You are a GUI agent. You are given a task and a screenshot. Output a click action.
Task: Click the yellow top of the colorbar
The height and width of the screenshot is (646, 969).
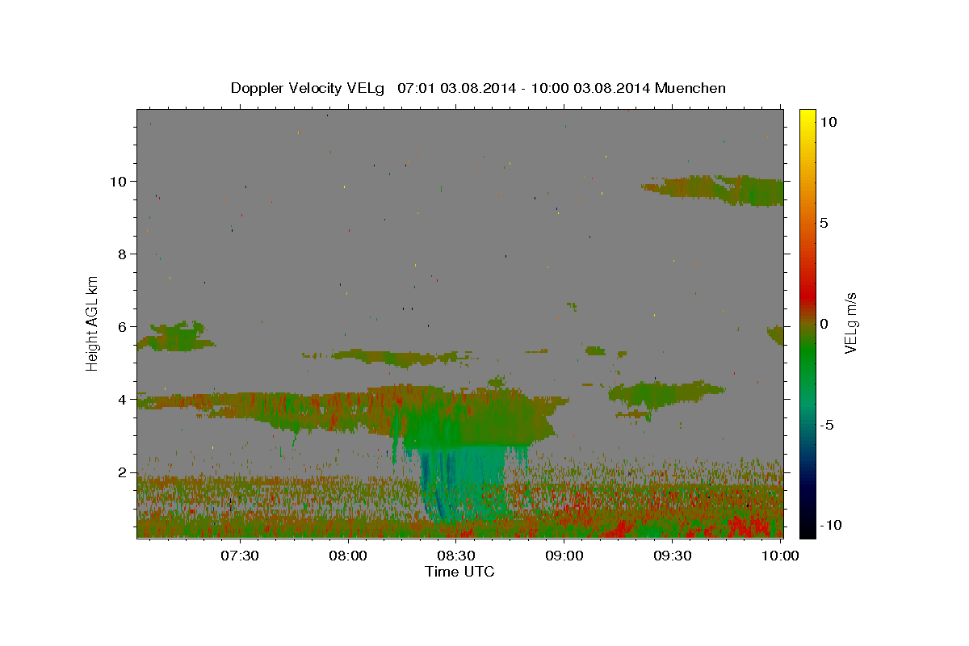pos(807,117)
